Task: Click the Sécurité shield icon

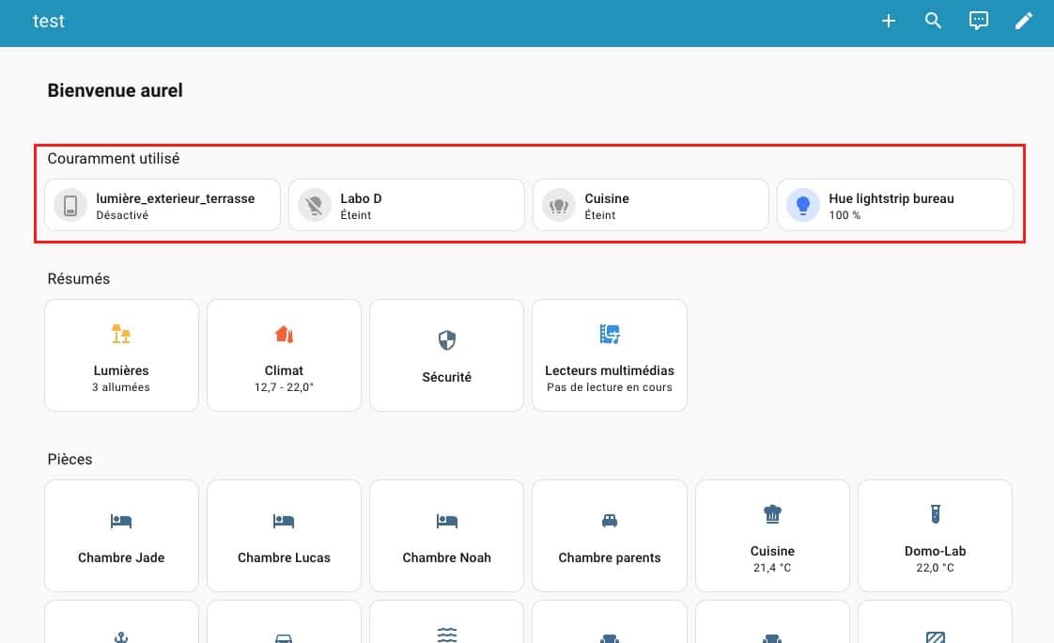Action: pos(447,339)
